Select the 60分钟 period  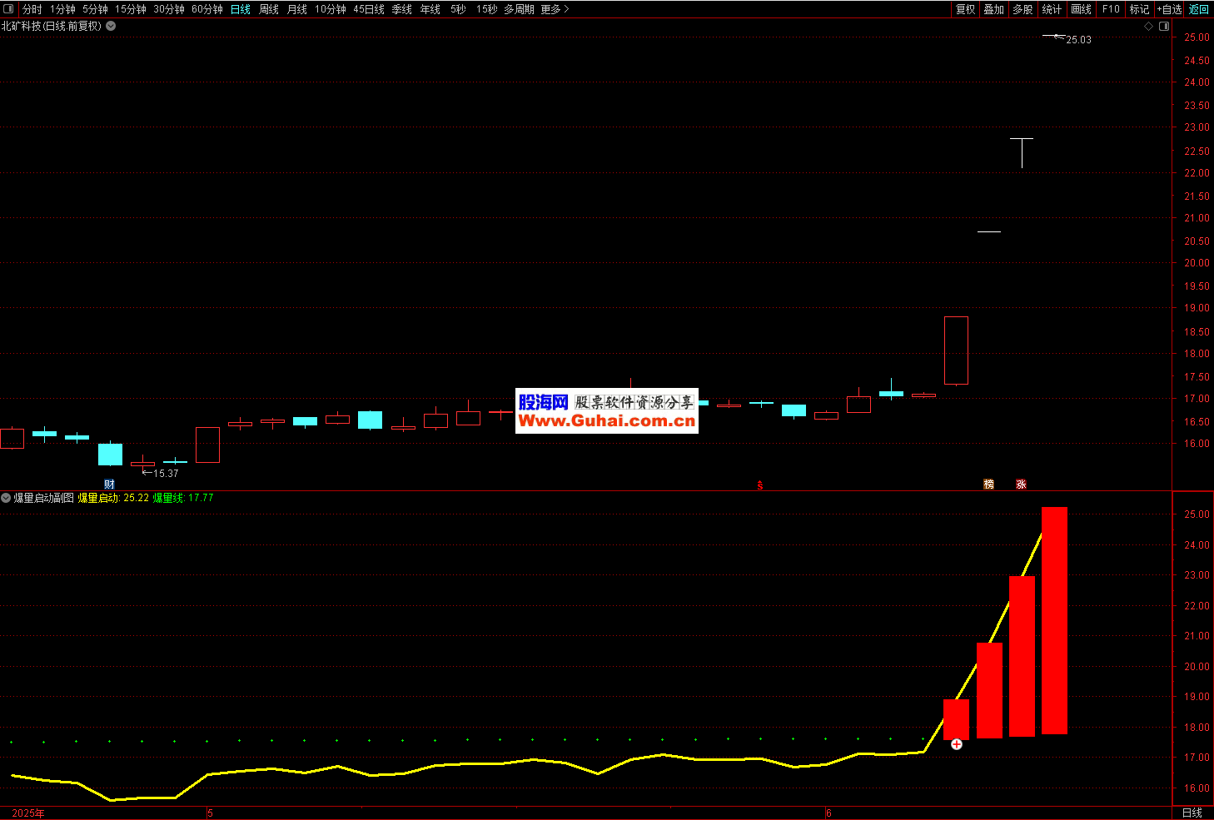coord(207,9)
